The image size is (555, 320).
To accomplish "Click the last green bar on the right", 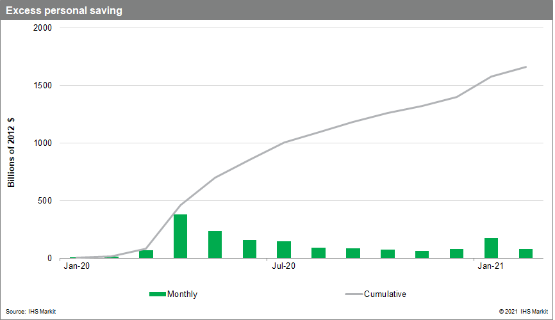I will pos(526,253).
